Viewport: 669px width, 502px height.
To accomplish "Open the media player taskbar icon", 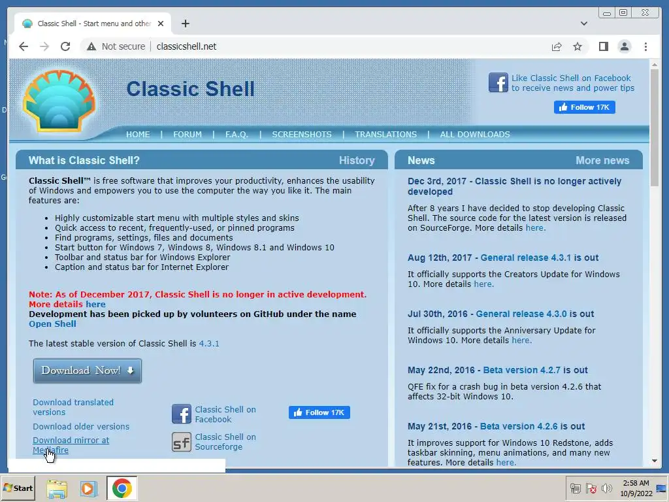I will (88, 488).
